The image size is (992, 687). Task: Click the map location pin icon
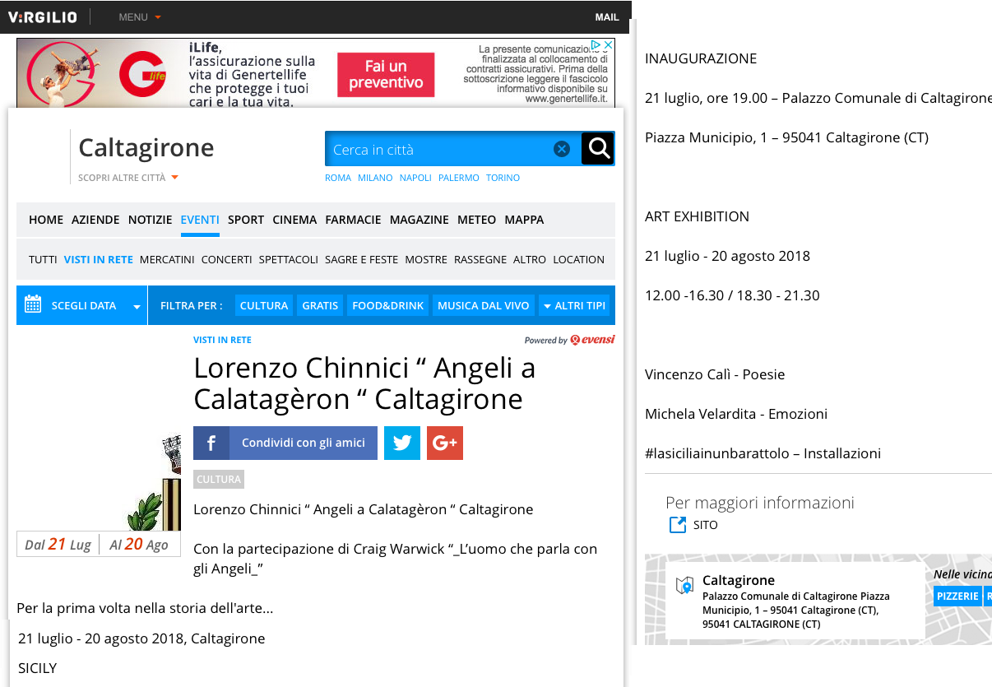(x=684, y=586)
